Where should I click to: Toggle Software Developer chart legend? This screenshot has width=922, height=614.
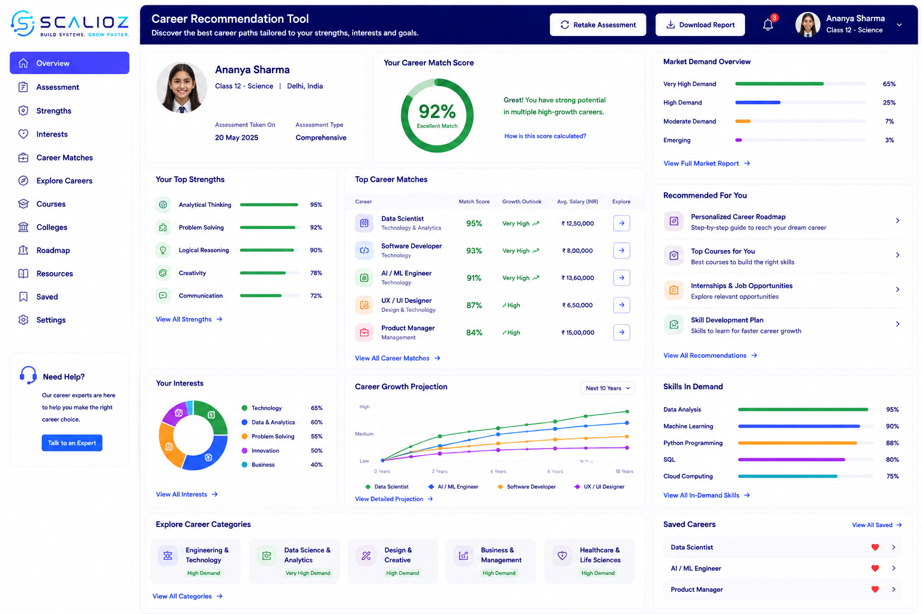(x=526, y=487)
